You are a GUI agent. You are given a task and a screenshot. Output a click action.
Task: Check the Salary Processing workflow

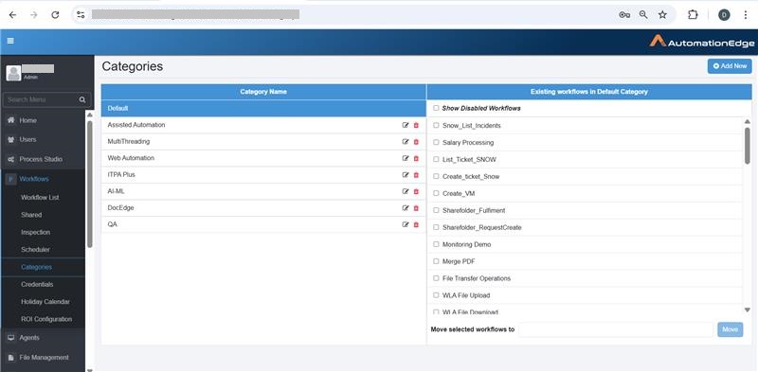pos(436,143)
